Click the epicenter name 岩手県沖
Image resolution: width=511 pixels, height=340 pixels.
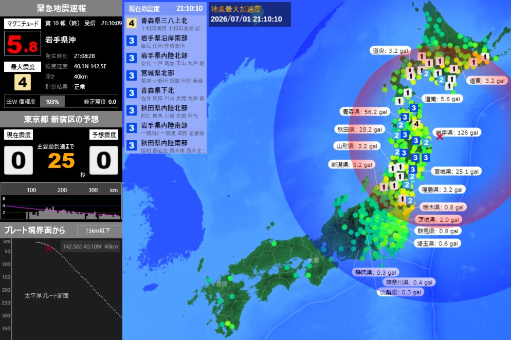pyautogui.click(x=60, y=40)
